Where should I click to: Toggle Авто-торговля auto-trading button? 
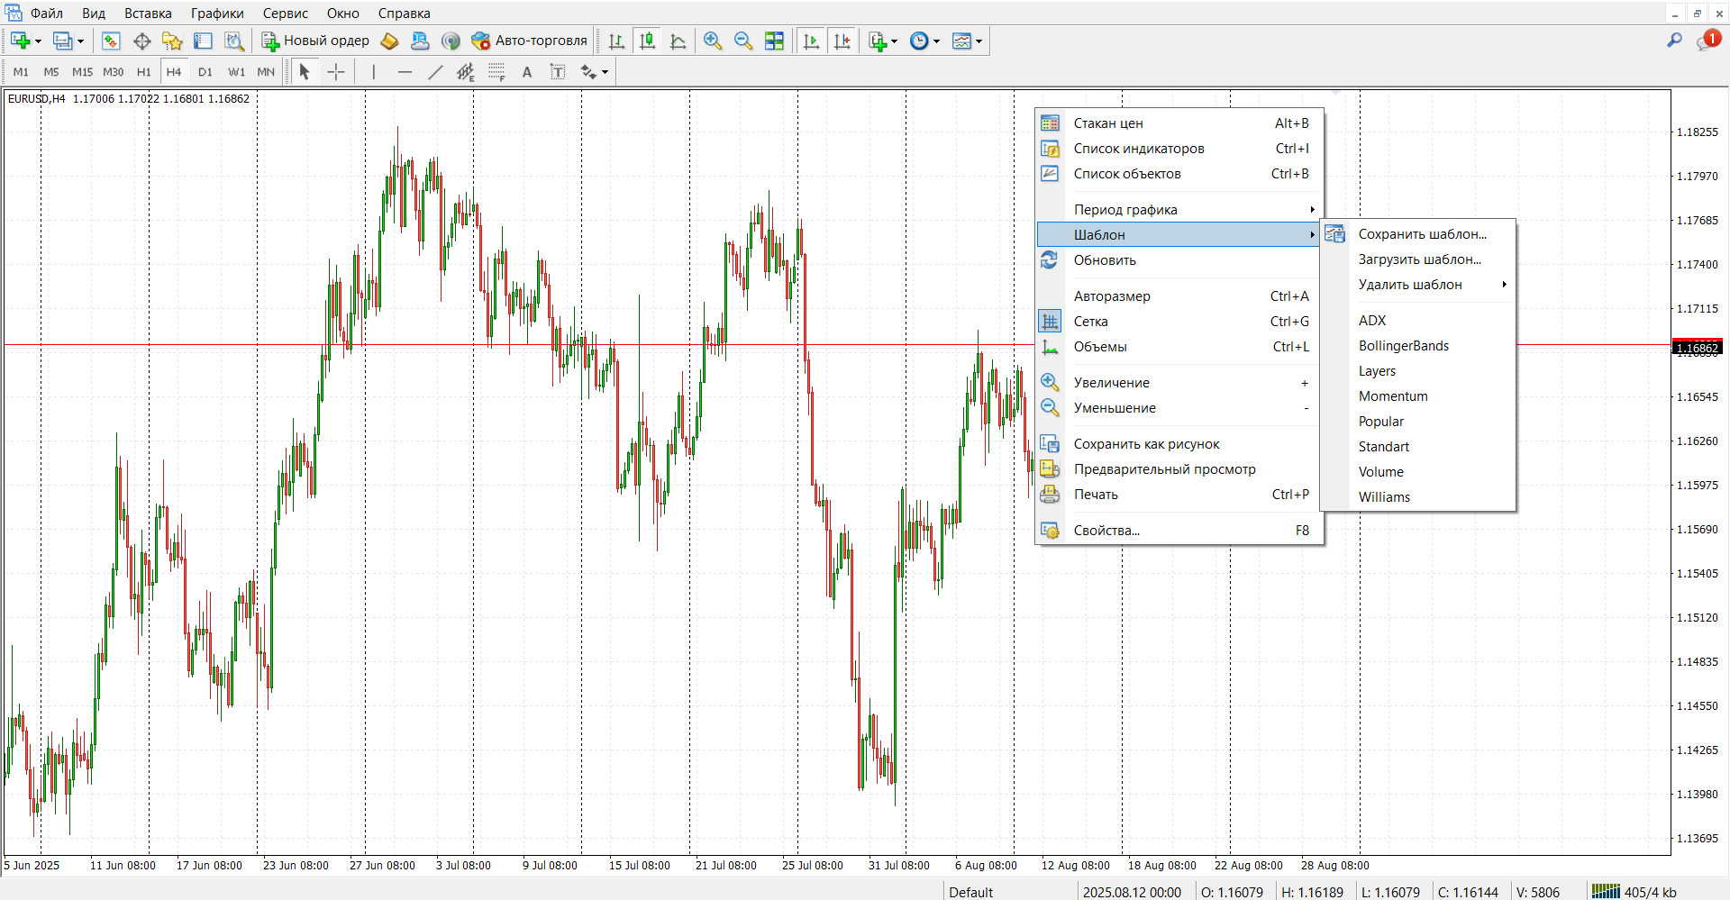point(530,41)
